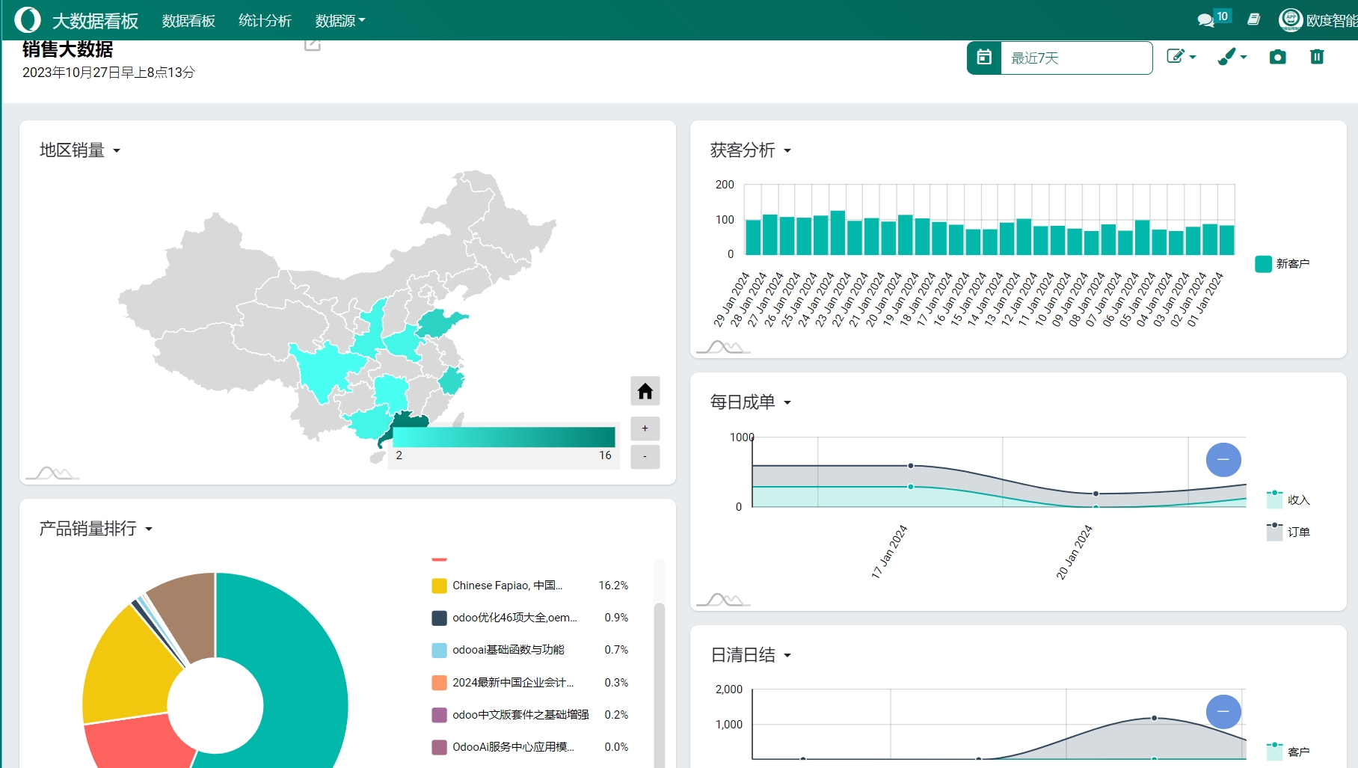Click the 最近7天 date range field
The height and width of the screenshot is (768, 1358).
pos(1076,58)
